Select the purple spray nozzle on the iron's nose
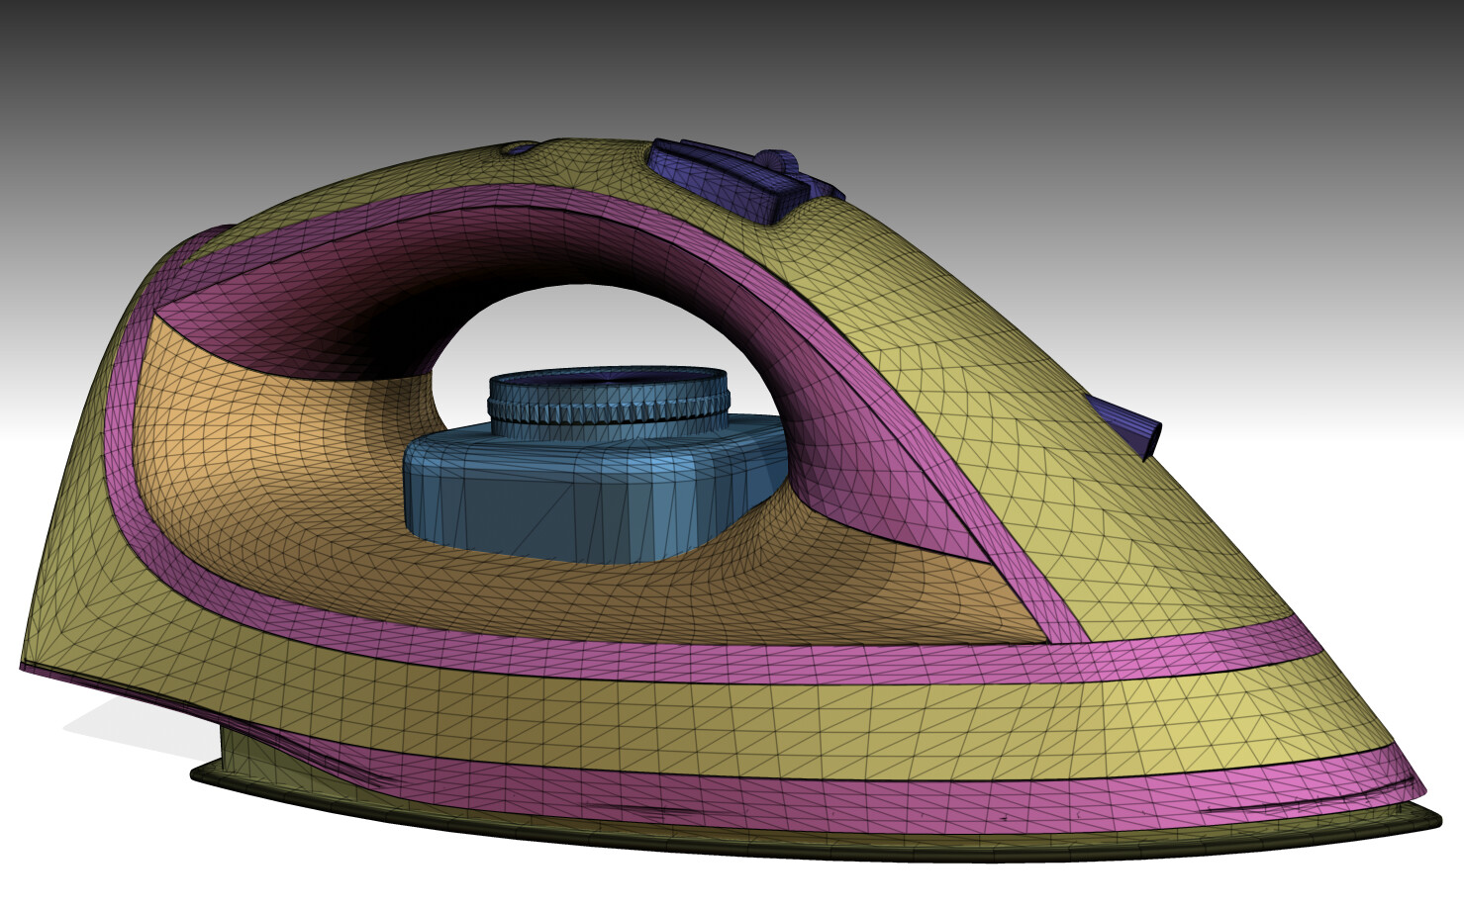This screenshot has height=910, width=1464. click(1123, 426)
